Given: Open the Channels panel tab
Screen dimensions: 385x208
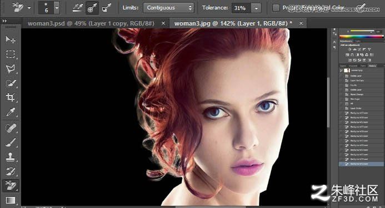Looking at the screenshot, I should [353, 66].
